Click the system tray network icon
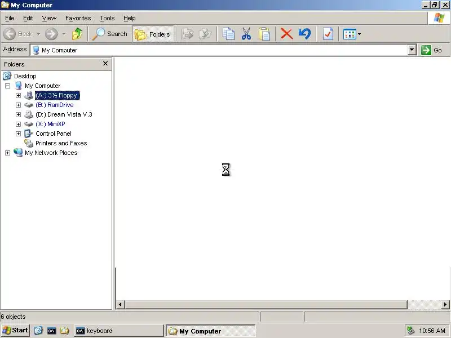This screenshot has width=451, height=338. tap(410, 331)
